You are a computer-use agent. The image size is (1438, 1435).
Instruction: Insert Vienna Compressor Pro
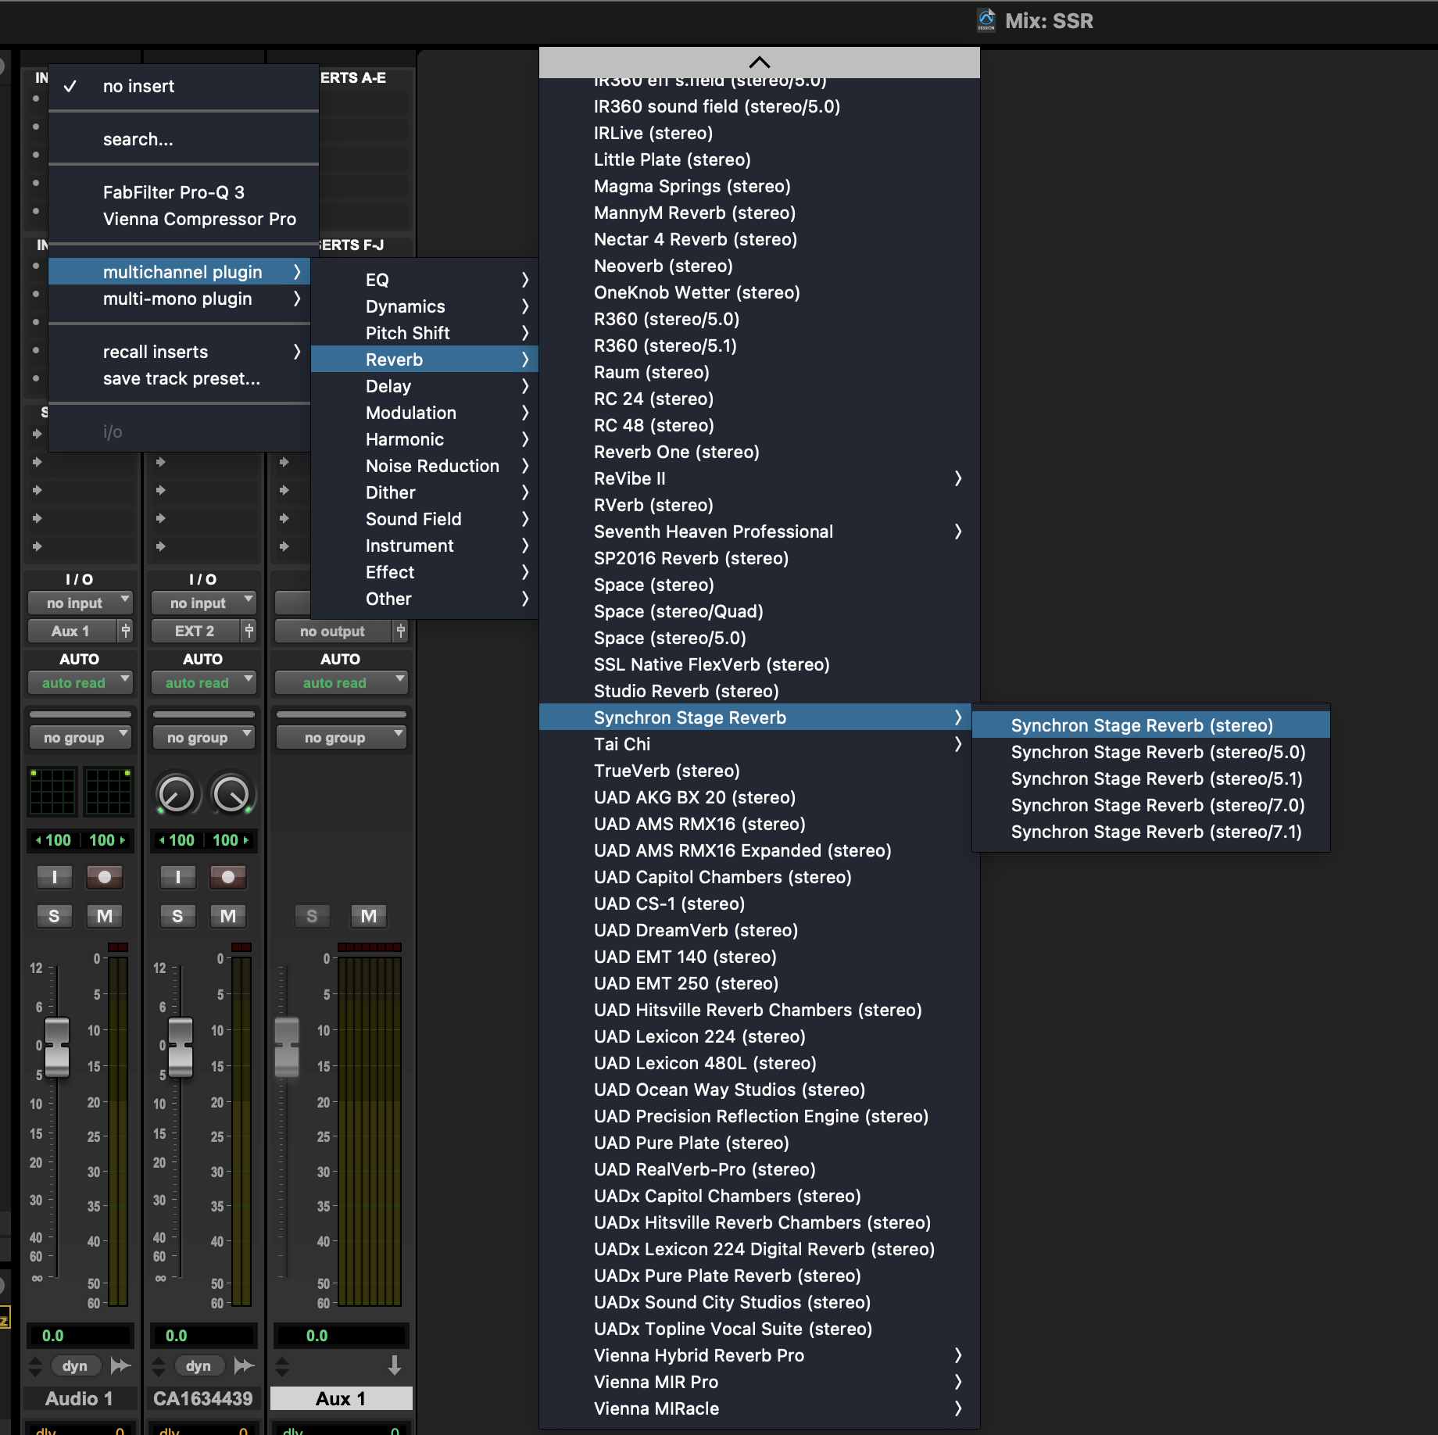click(x=184, y=219)
